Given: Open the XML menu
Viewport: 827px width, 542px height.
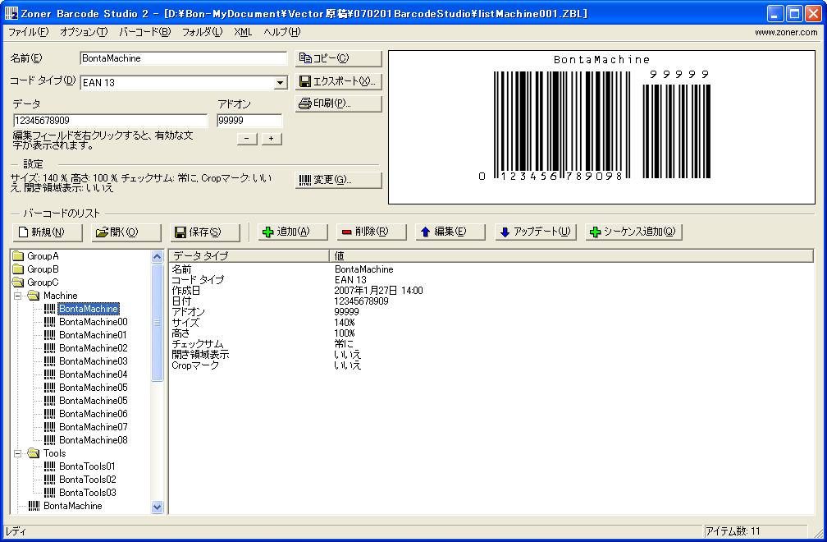Looking at the screenshot, I should tap(243, 32).
